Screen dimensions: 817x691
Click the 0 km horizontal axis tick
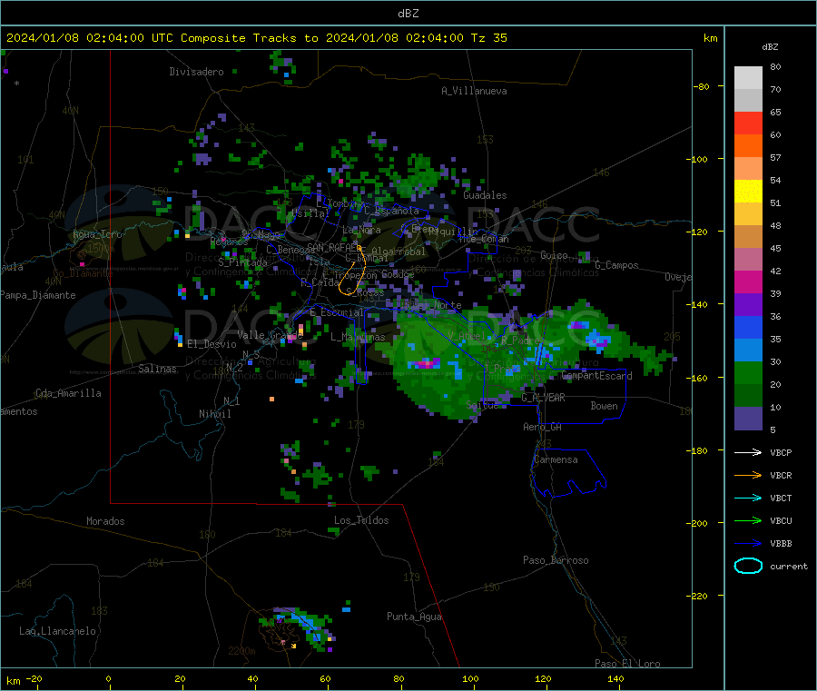click(108, 678)
